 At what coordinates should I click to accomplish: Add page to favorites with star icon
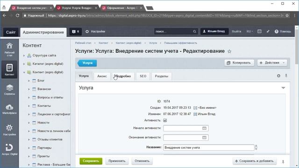click(x=229, y=51)
